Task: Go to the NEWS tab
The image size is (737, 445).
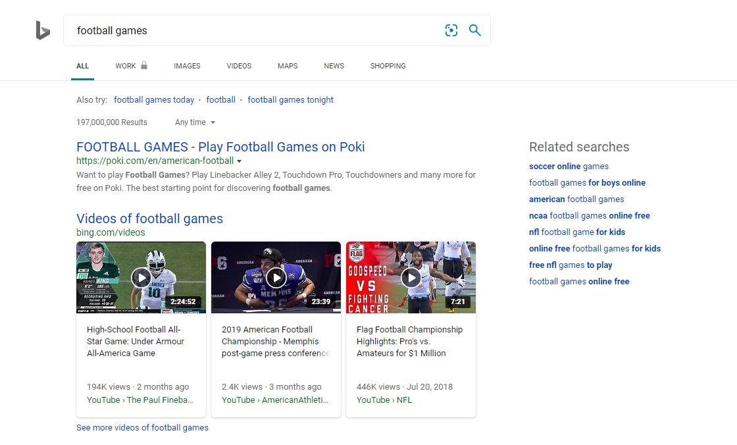Action: pos(334,66)
